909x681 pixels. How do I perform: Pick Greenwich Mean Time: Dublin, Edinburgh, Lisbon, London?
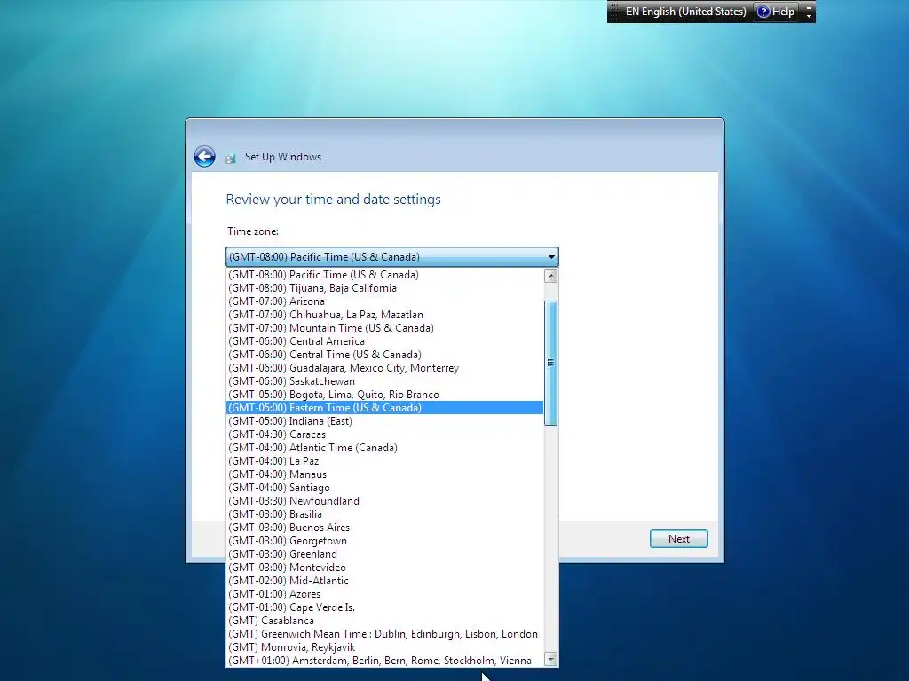384,634
